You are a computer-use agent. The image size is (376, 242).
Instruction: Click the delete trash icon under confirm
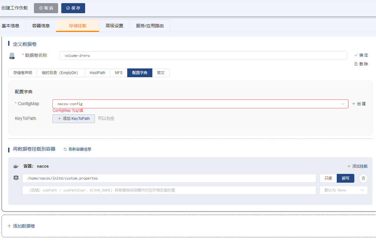pos(356,64)
